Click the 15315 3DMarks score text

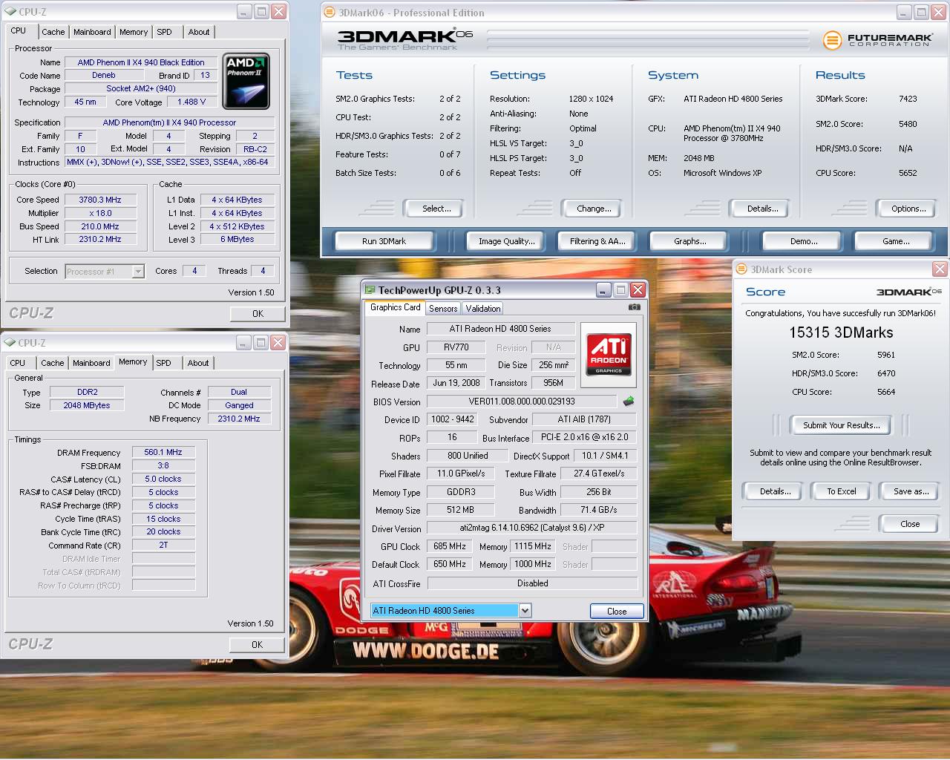tap(840, 333)
